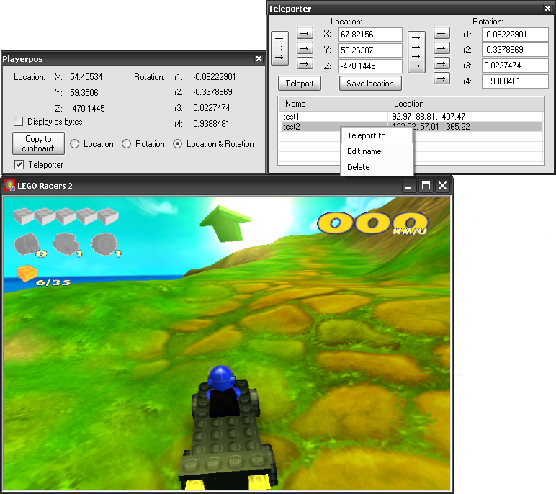The image size is (556, 494).
Task: Choose Teleport to from context menu
Action: click(x=377, y=135)
